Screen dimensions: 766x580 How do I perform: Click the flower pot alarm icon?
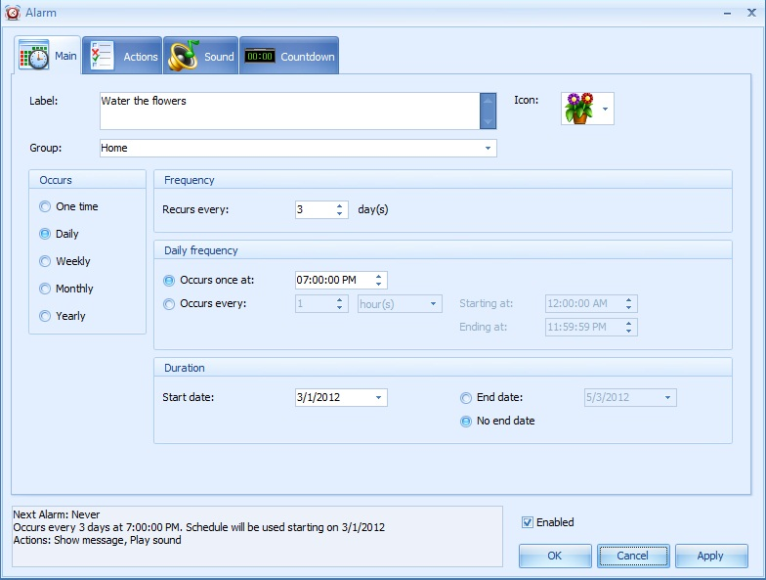(x=578, y=108)
